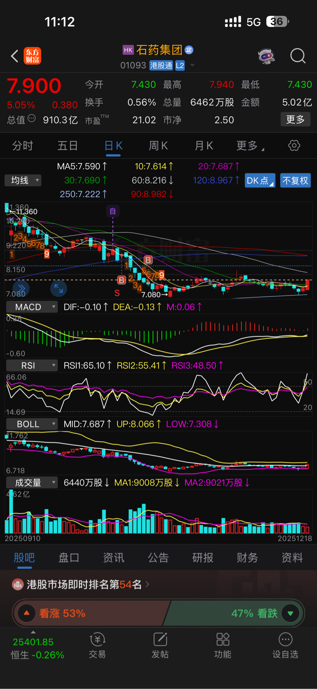The width and height of the screenshot is (317, 689).
Task: Open the 股吧 tab
Action: click(24, 558)
